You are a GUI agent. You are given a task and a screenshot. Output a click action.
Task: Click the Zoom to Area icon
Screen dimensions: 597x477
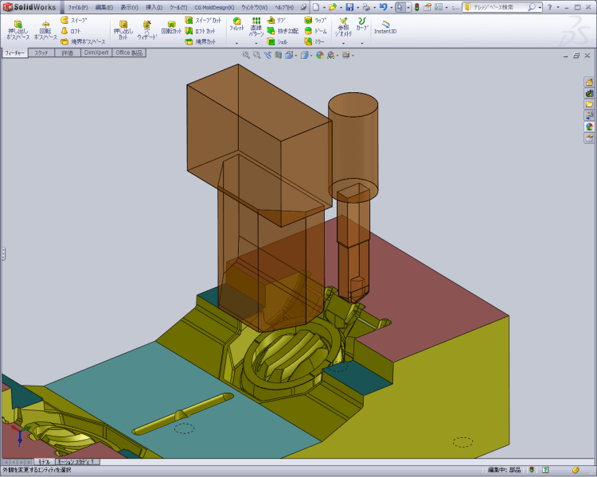[257, 55]
